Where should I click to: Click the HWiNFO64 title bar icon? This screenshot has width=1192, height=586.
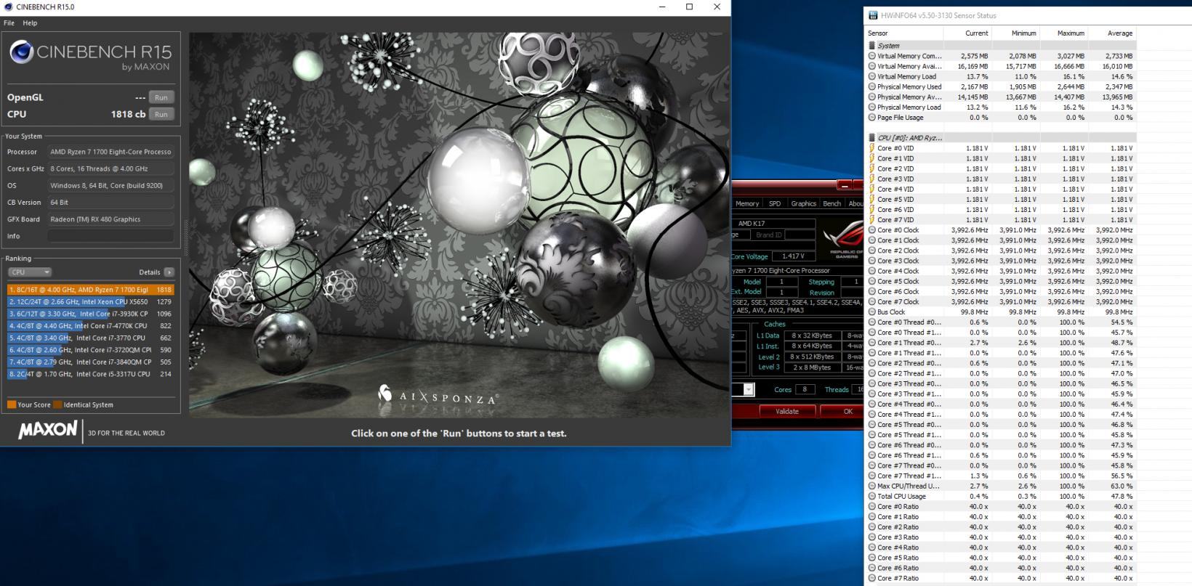872,15
